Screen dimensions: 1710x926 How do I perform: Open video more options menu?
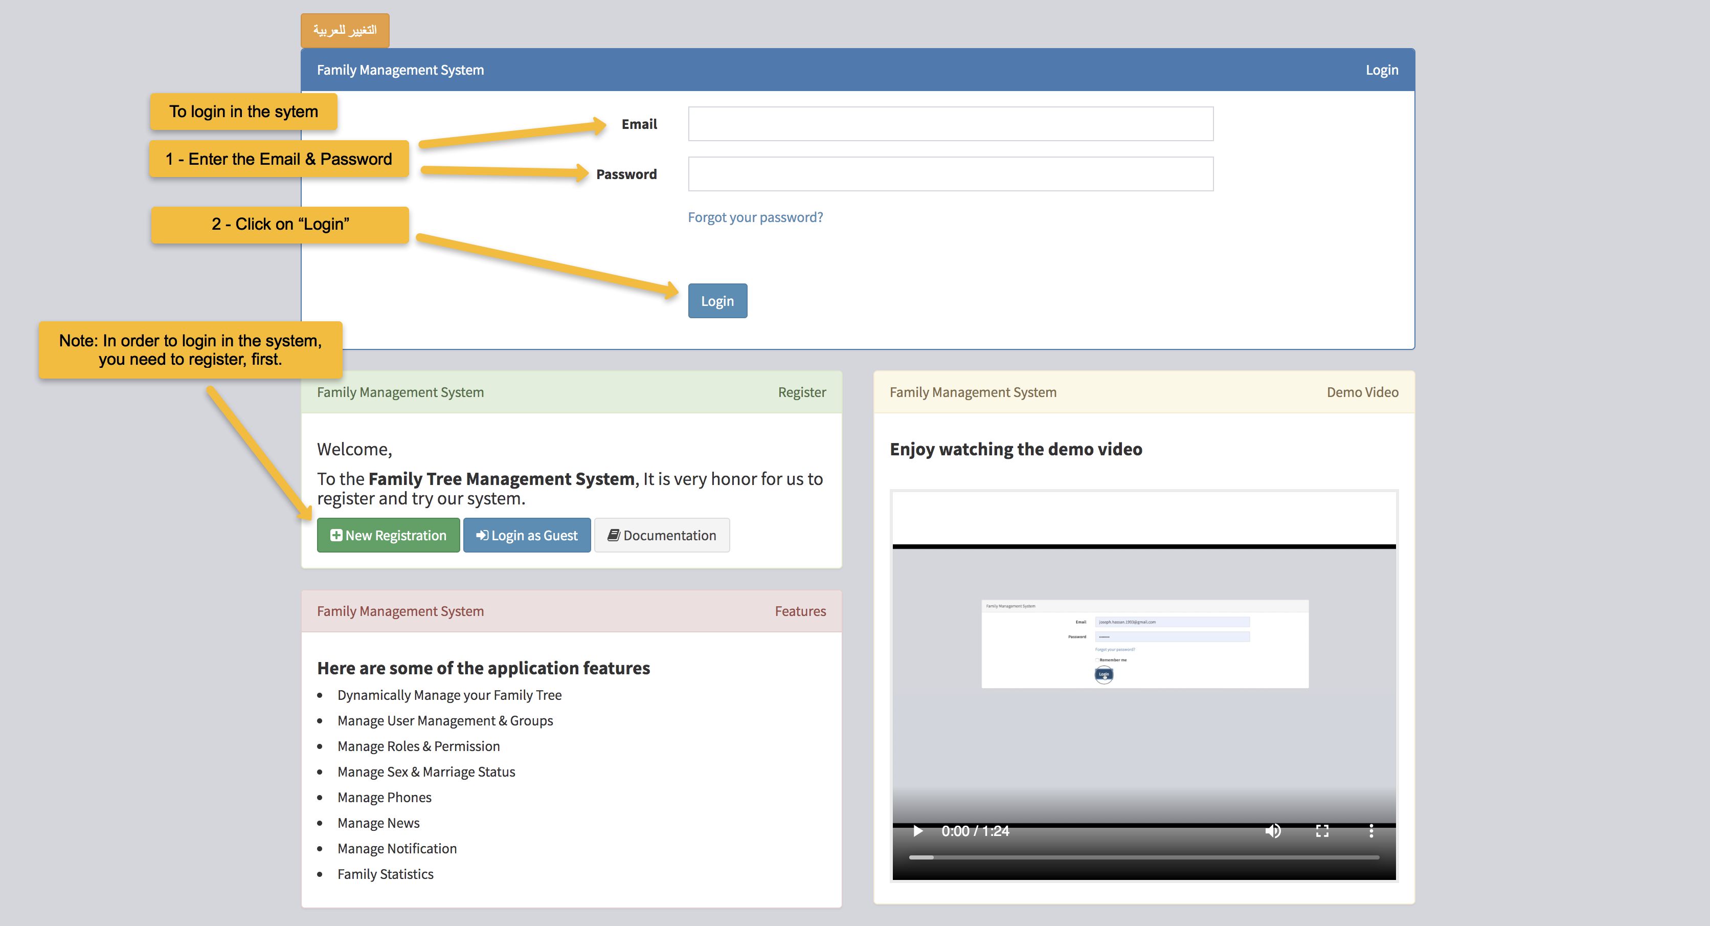[x=1371, y=831]
